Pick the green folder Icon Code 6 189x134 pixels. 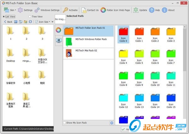coord(155,57)
